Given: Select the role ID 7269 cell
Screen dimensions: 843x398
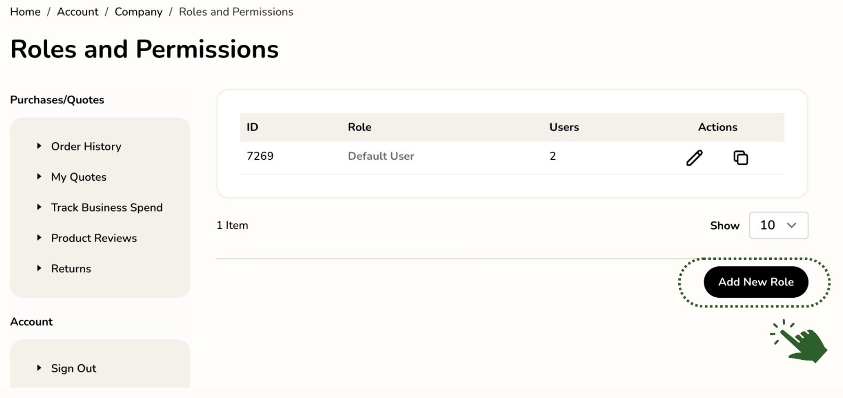Looking at the screenshot, I should pos(260,156).
